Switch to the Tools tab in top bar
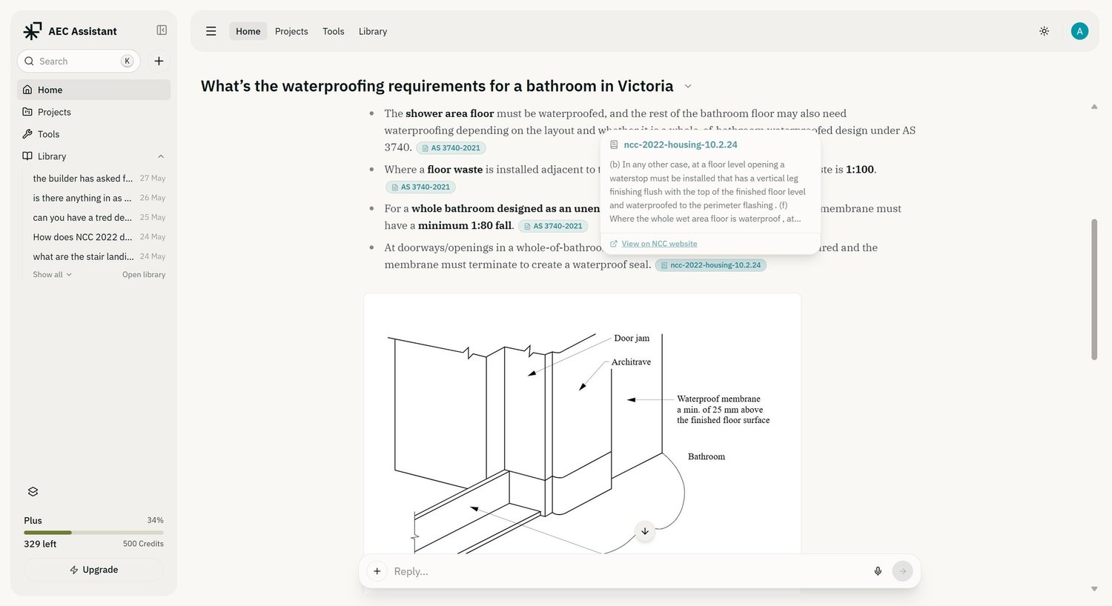Image resolution: width=1112 pixels, height=606 pixels. pyautogui.click(x=334, y=31)
